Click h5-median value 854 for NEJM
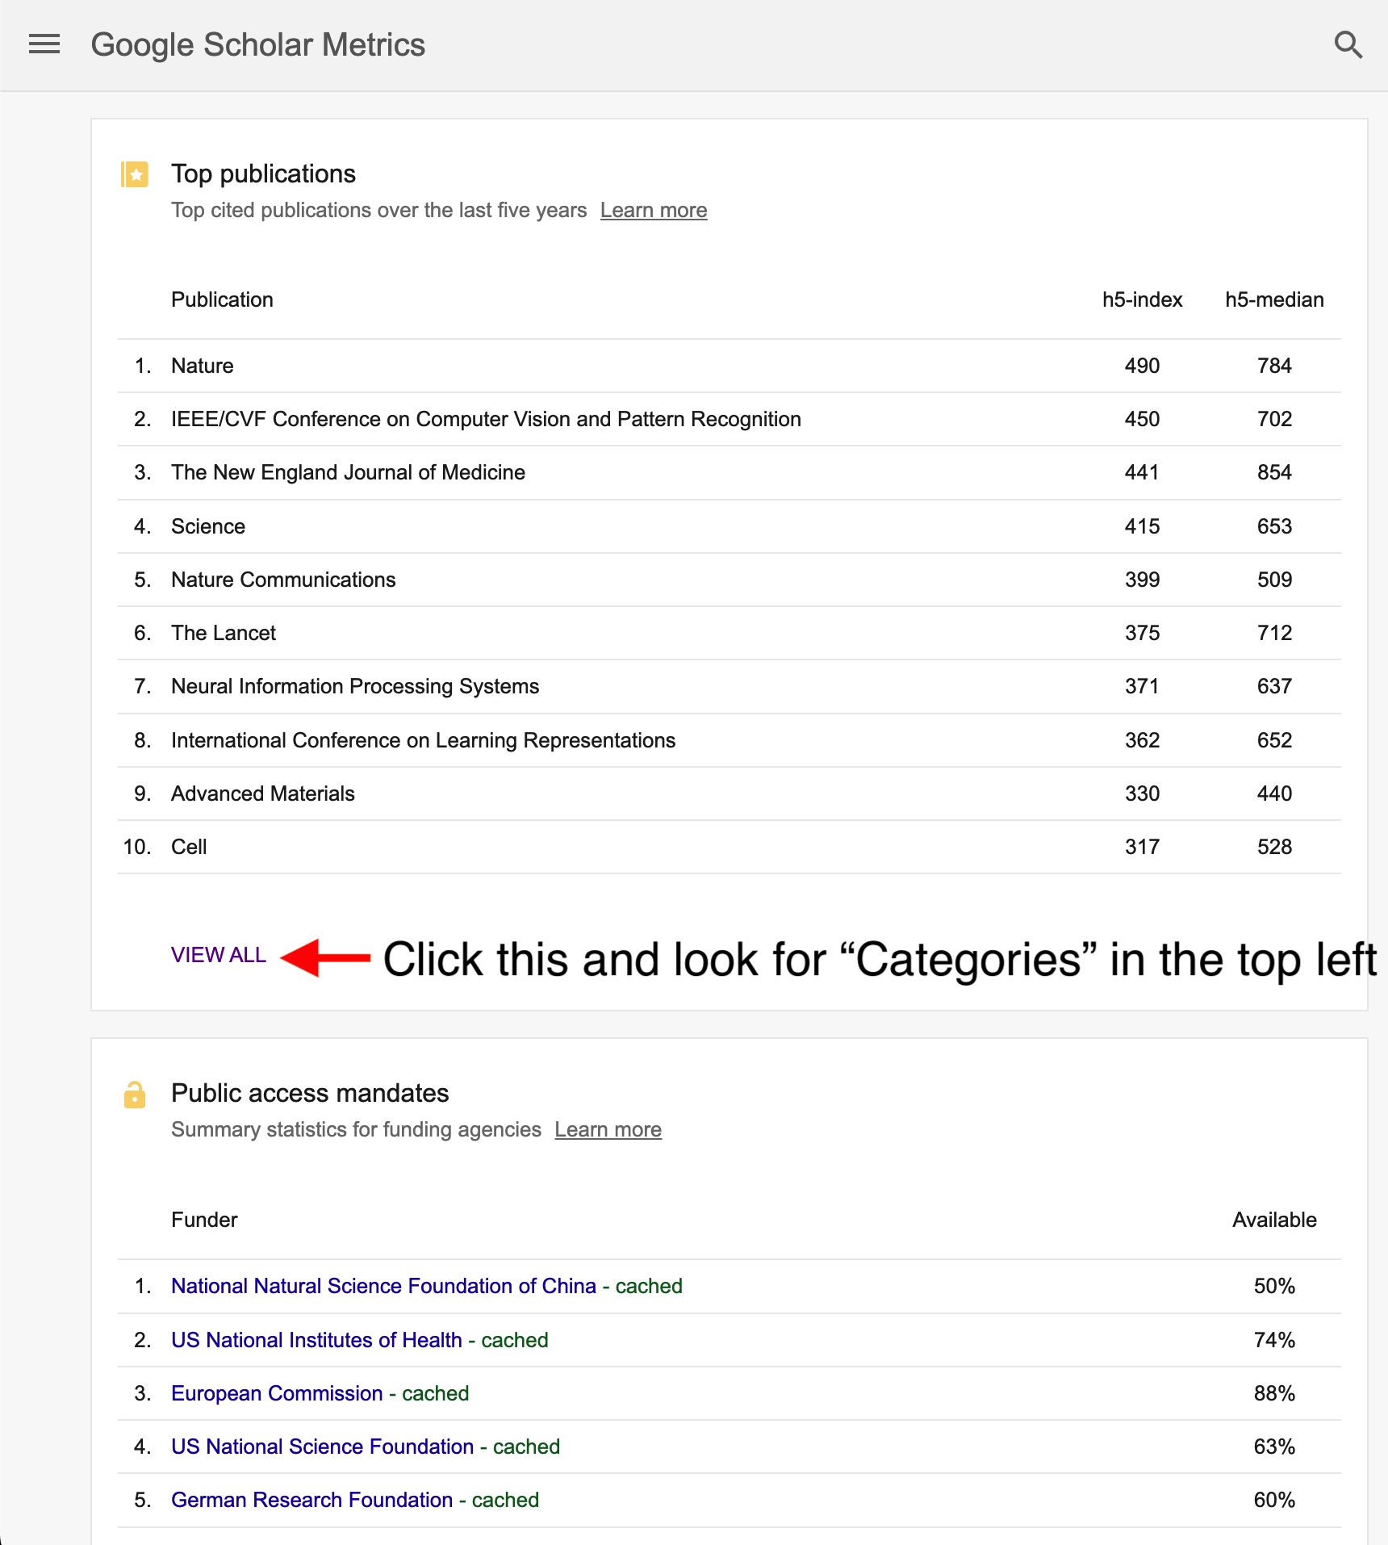1388x1545 pixels. pos(1274,472)
